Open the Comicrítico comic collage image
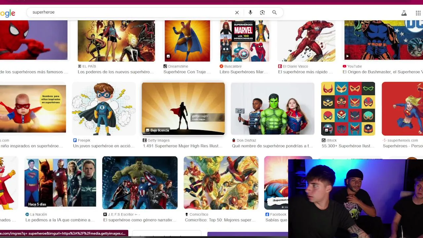The width and height of the screenshot is (423, 238). coord(221,183)
